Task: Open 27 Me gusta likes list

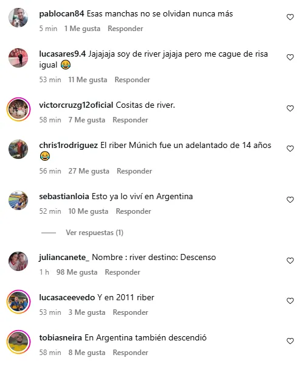Action: (89, 171)
